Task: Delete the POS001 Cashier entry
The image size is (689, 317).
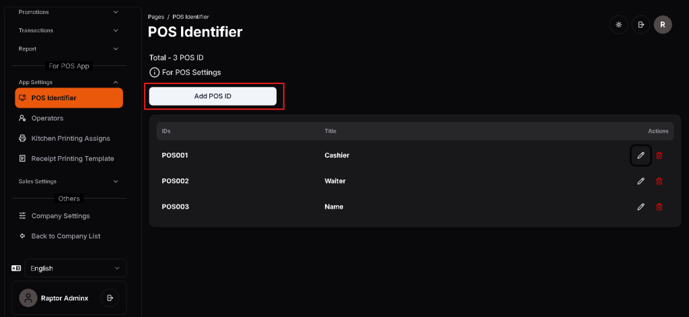Action: point(659,155)
